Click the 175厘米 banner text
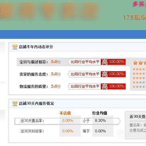The image size is (146, 146). (x=135, y=17)
